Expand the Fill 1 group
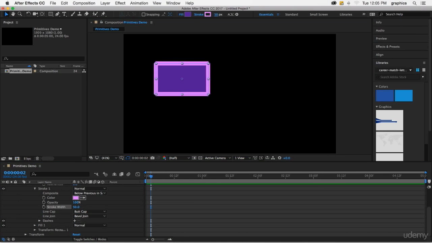Screen dimensions: 432x243 34,225
